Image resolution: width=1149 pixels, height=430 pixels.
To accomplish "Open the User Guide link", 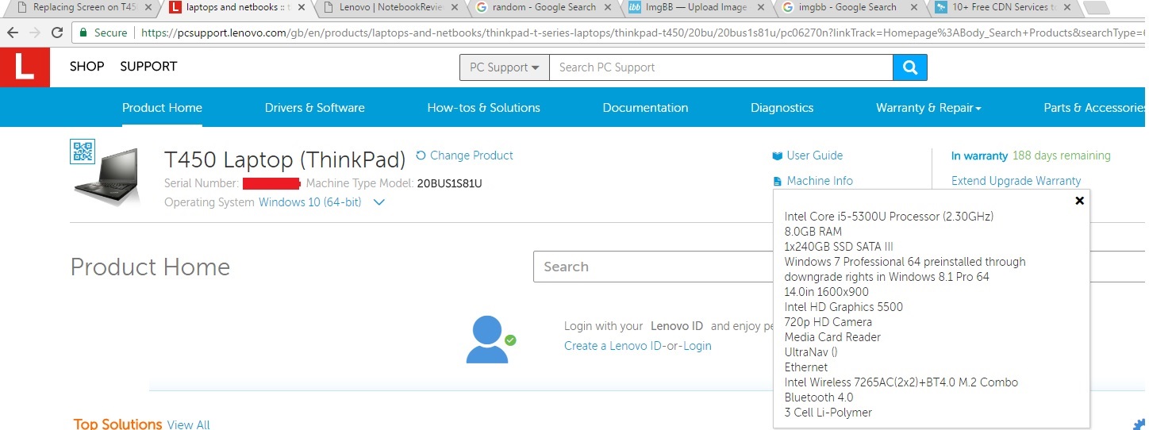I will click(x=815, y=155).
